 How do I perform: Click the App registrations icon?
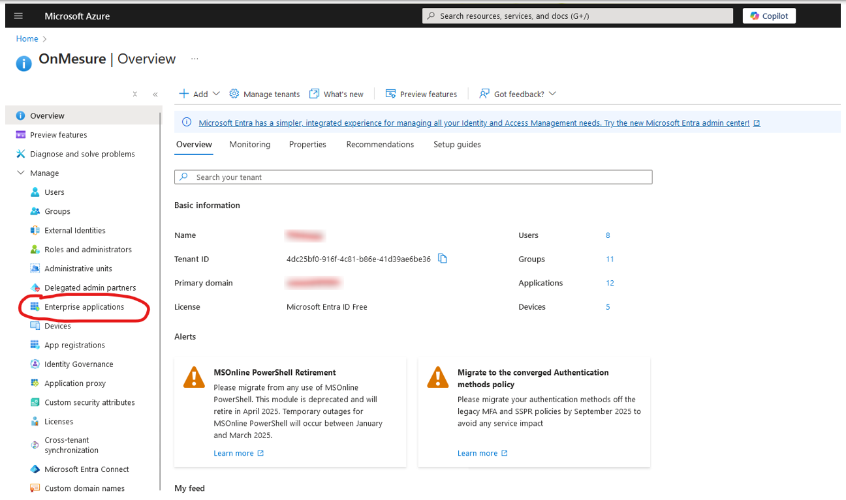(x=35, y=345)
